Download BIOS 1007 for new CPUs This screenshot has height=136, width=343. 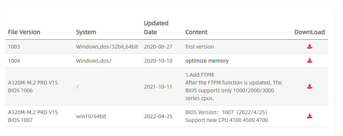[310, 116]
